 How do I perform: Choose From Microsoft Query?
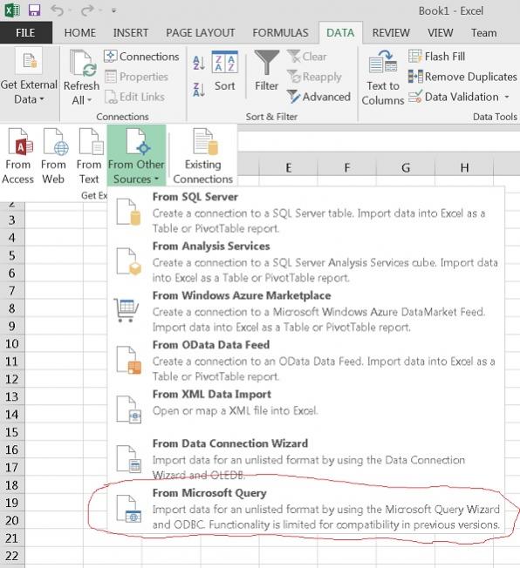point(306,509)
